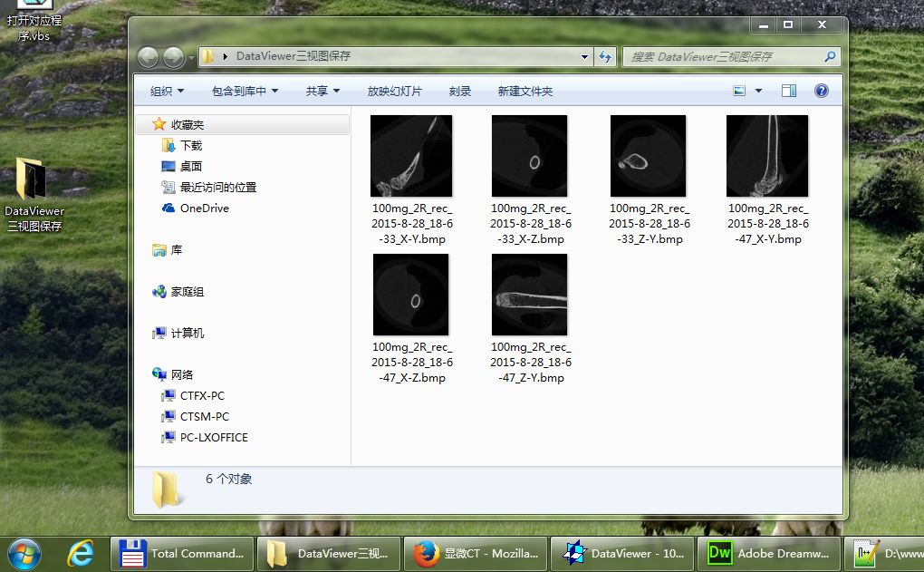Switch to Total Commander taskbar button

click(181, 554)
